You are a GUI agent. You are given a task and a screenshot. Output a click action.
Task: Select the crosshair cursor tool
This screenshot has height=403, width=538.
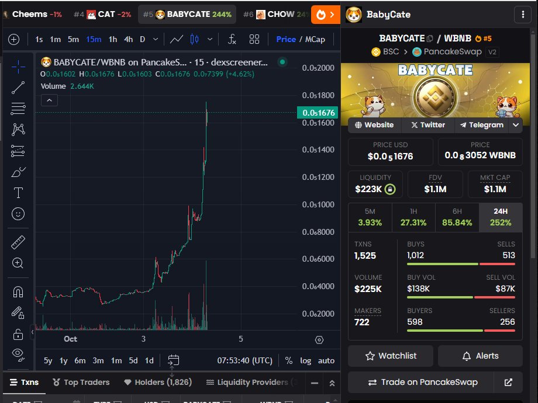[x=18, y=67]
